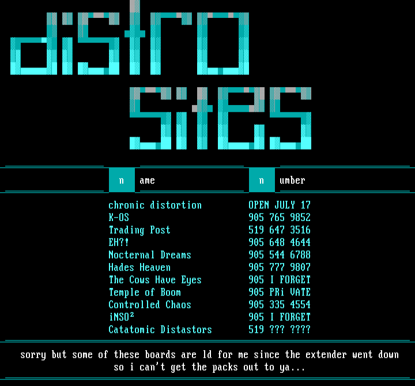Open the Trading Post entry

click(139, 230)
